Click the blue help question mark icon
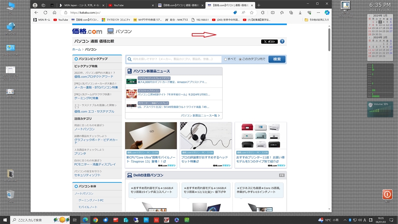This screenshot has height=224, width=398. click(x=282, y=41)
